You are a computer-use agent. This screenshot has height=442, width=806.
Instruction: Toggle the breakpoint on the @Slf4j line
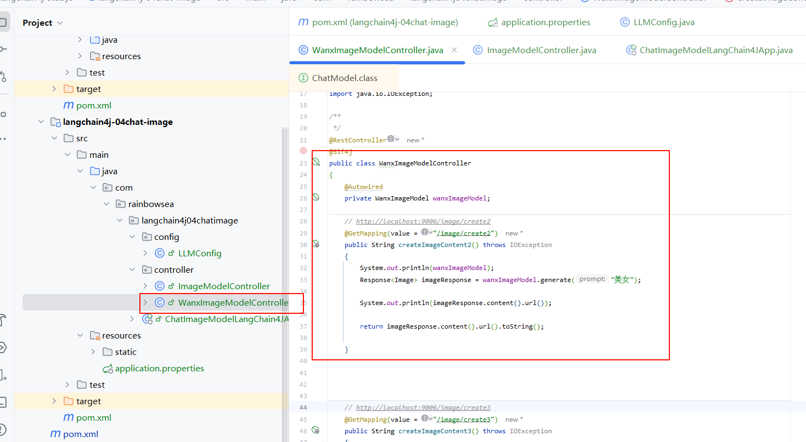click(303, 151)
